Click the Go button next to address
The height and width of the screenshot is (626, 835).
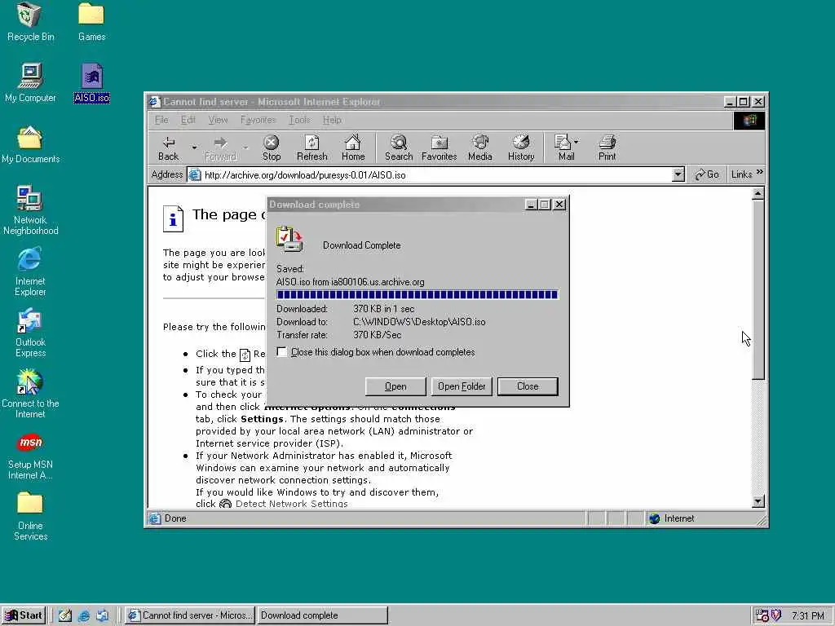pyautogui.click(x=707, y=174)
